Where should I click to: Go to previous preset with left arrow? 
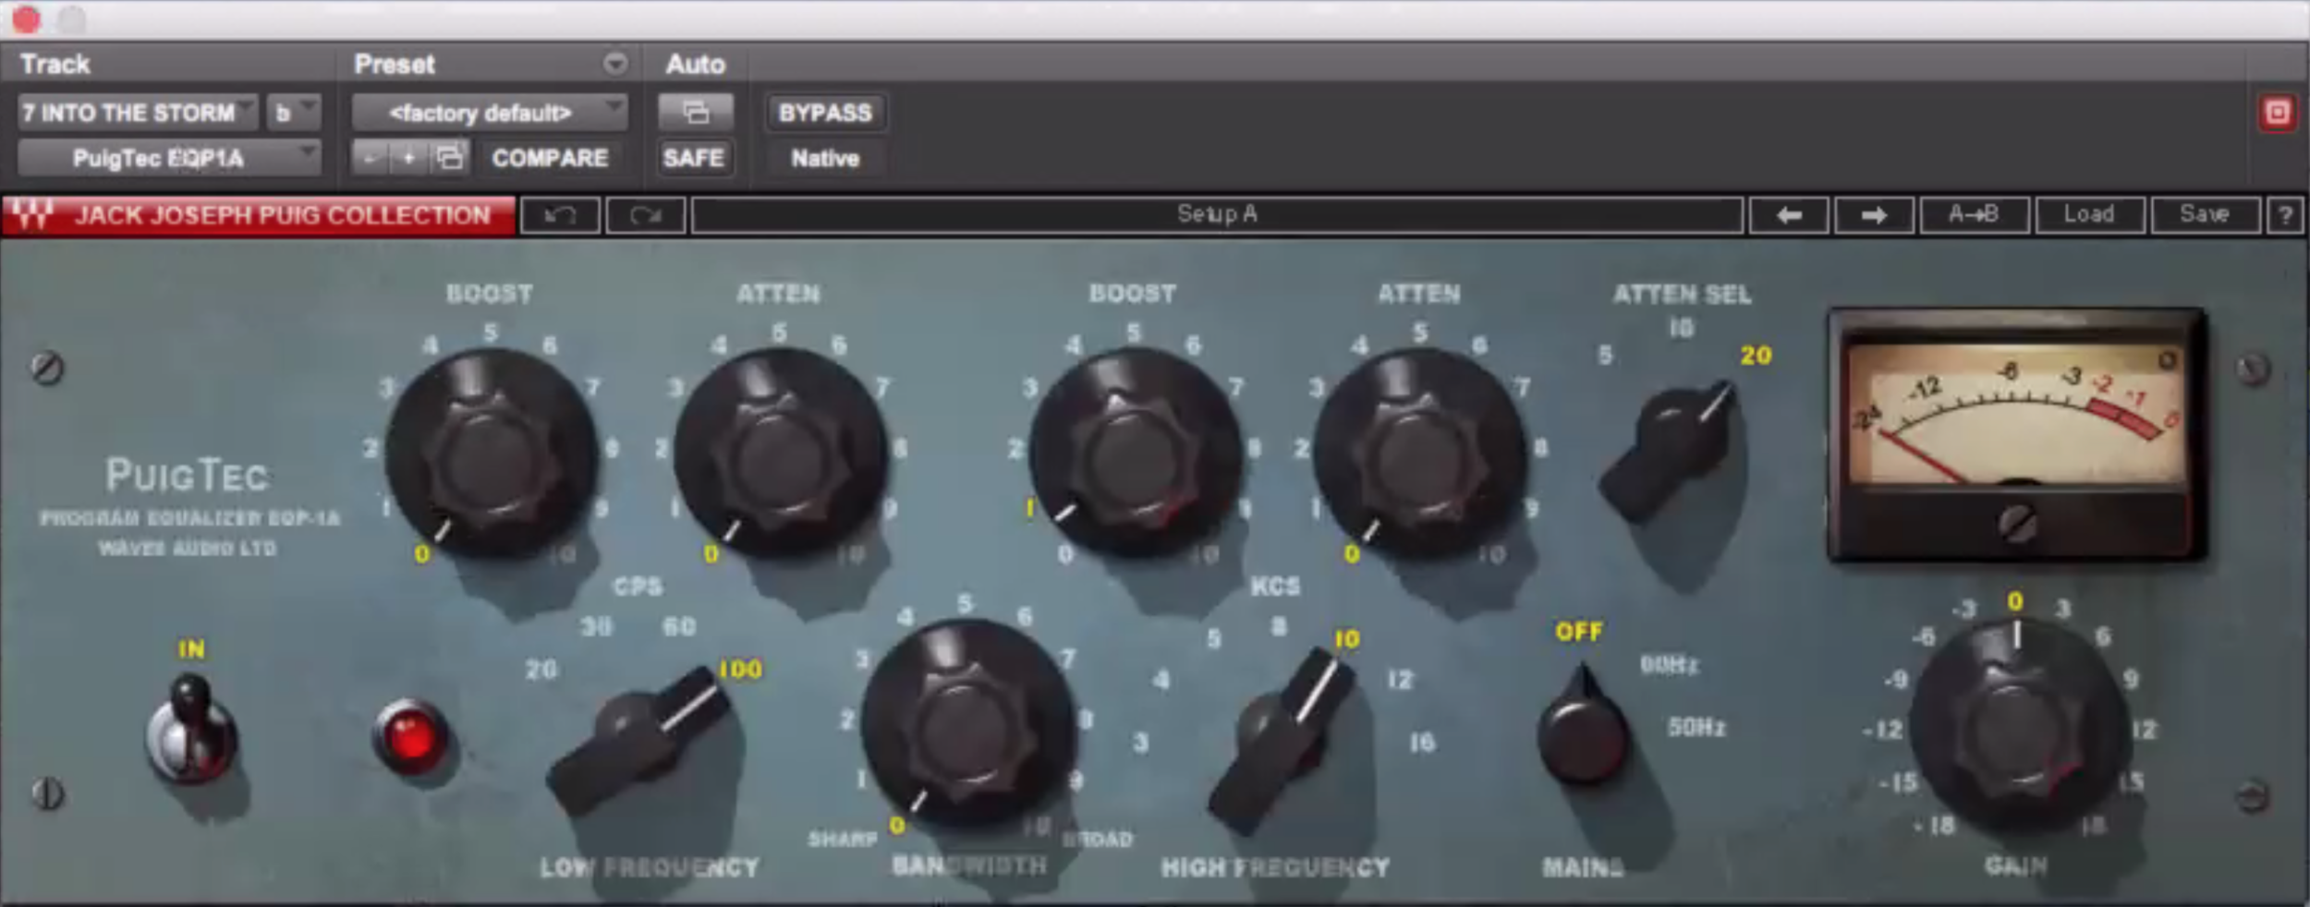tap(1789, 215)
